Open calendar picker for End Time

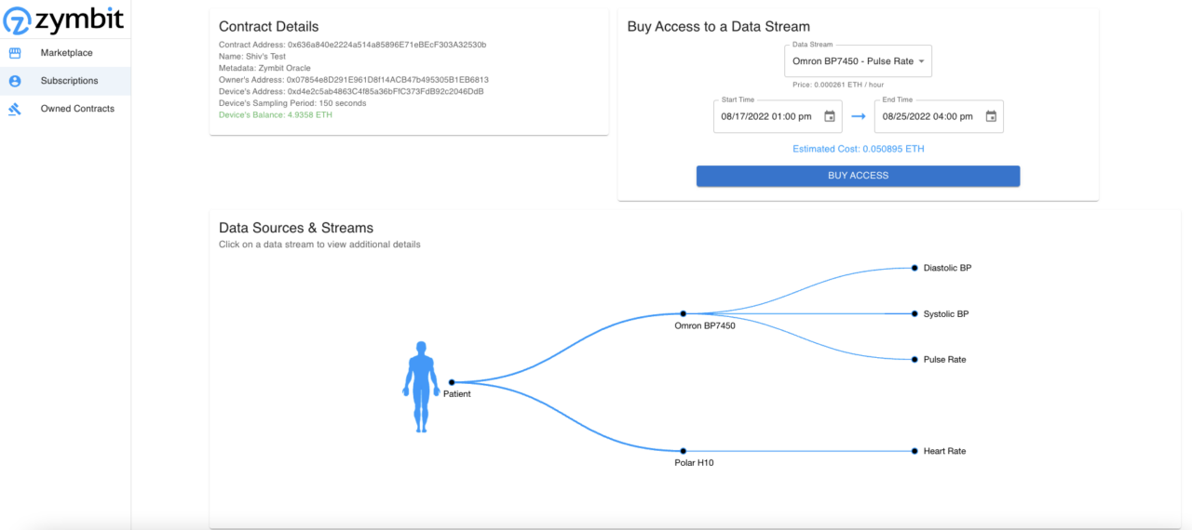pyautogui.click(x=991, y=117)
